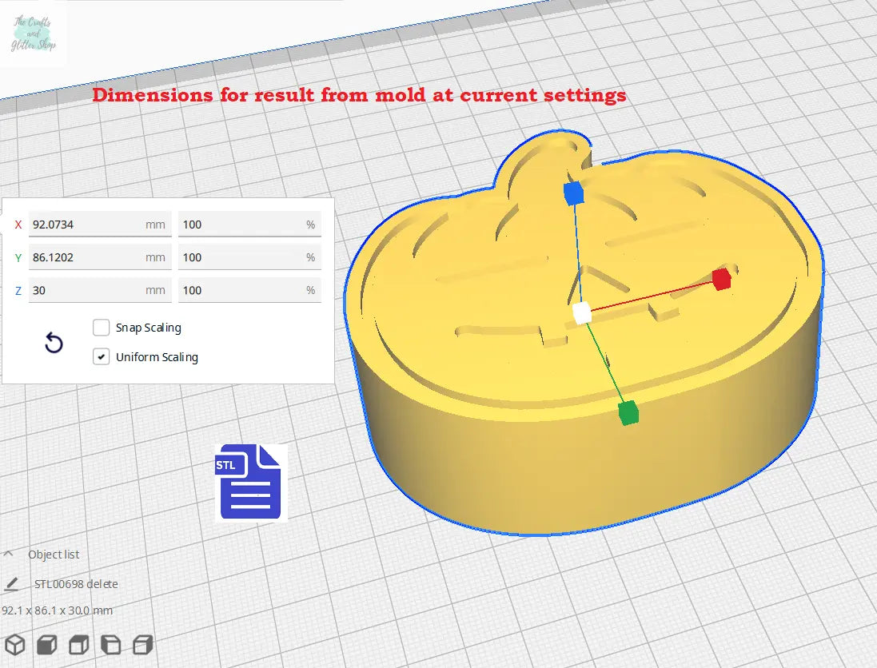Collapse the Object list panel
This screenshot has height=668, width=877.
(x=10, y=553)
